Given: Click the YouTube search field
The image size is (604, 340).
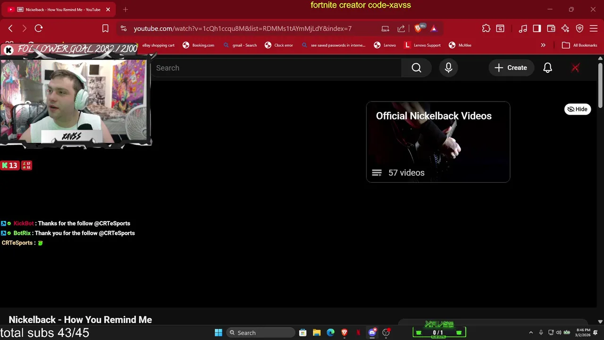Looking at the screenshot, I should click(x=276, y=68).
